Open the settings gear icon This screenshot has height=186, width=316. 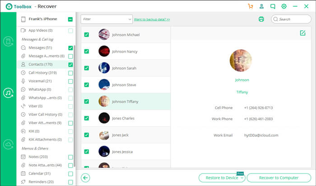click(284, 6)
